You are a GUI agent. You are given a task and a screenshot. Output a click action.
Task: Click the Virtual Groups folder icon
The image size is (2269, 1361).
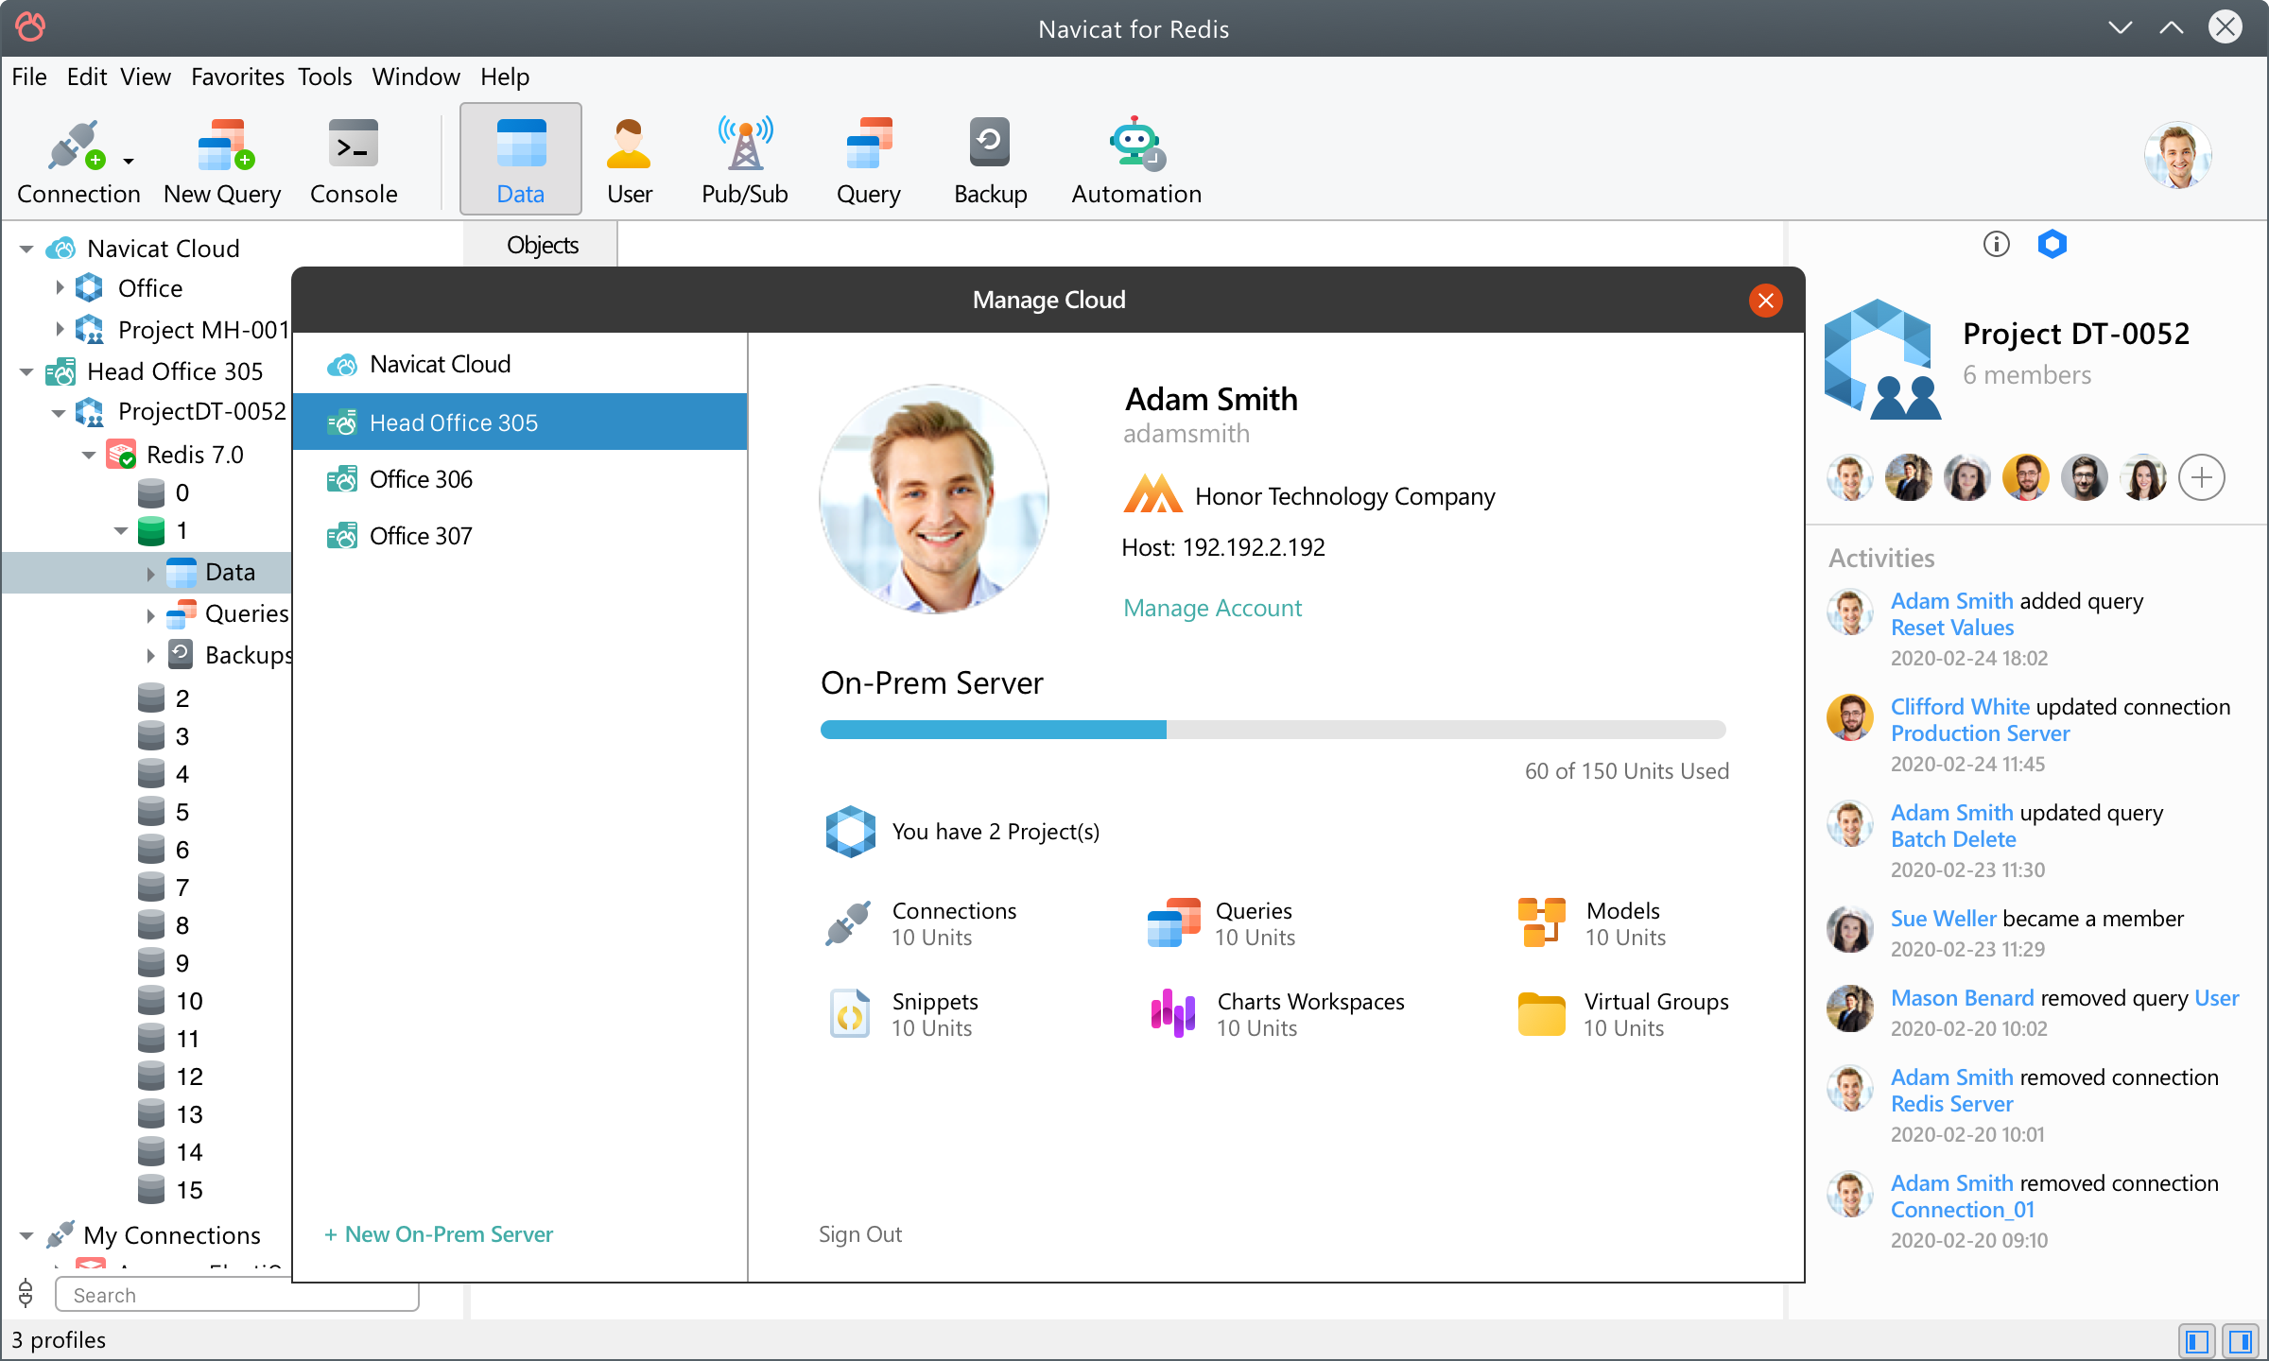[x=1542, y=1014]
